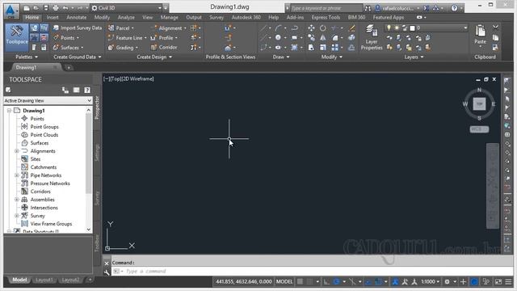517x291 pixels.
Task: Toggle the grid display in status bar
Action: click(300, 282)
